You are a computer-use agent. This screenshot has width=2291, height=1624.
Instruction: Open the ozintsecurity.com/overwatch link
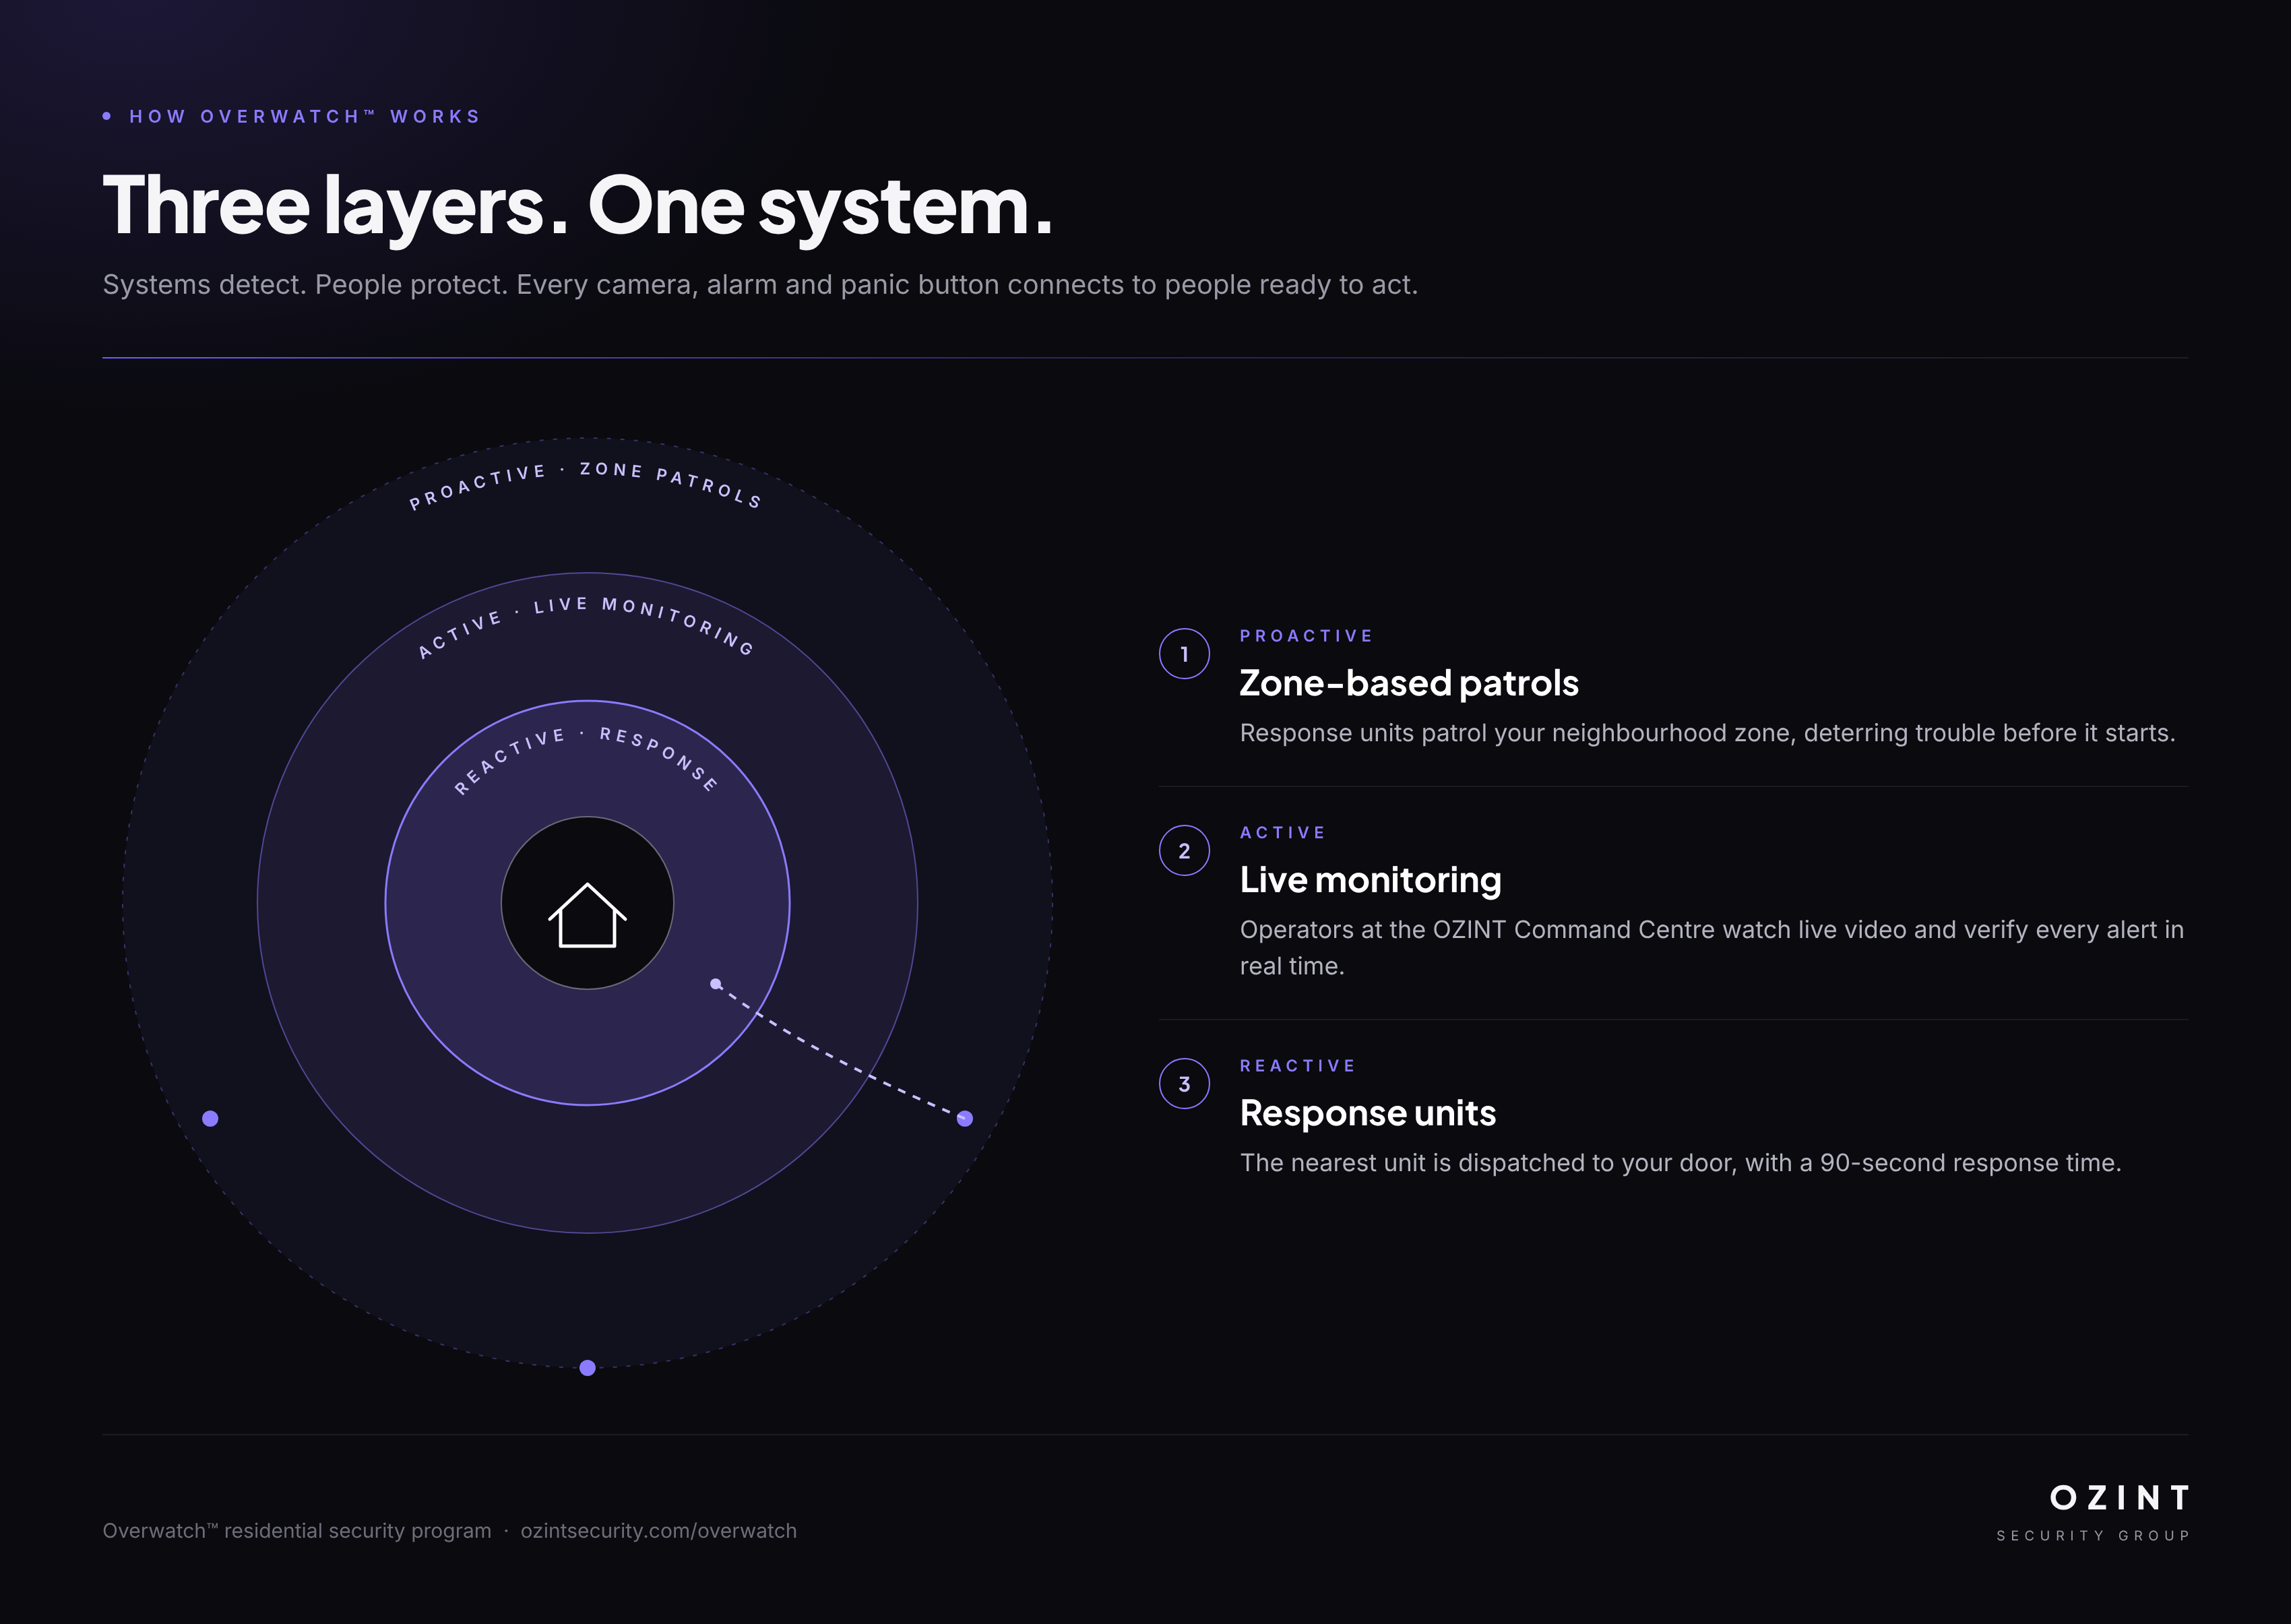click(x=658, y=1531)
